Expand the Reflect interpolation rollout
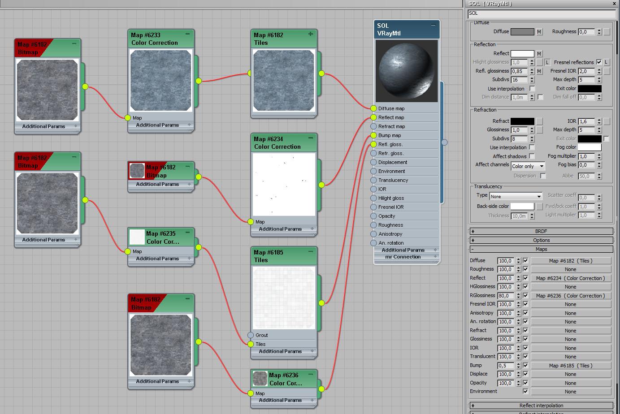620x414 pixels. (541, 405)
